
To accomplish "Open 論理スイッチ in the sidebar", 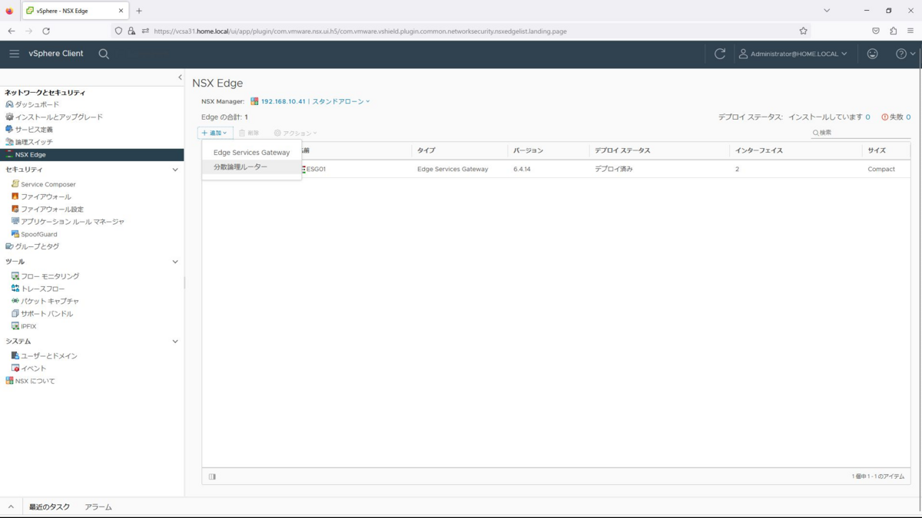I will pyautogui.click(x=34, y=142).
